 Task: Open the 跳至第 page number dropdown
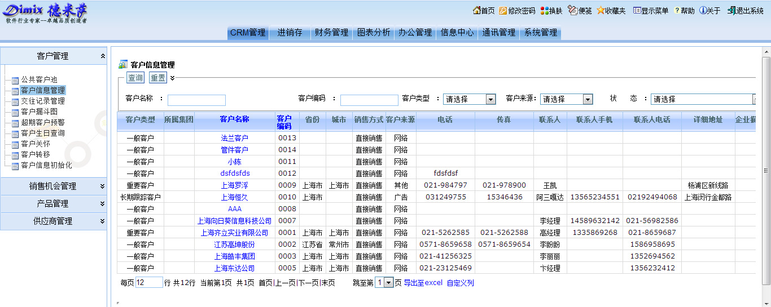388,283
